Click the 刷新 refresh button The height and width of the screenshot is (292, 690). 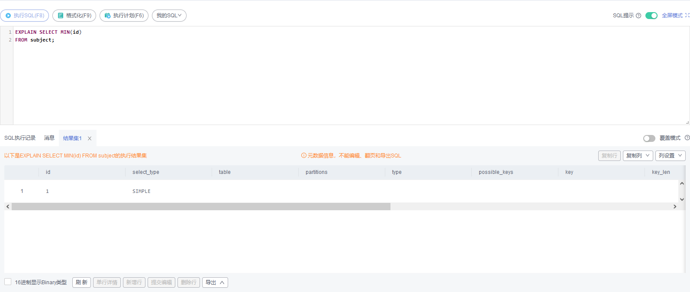click(x=81, y=282)
